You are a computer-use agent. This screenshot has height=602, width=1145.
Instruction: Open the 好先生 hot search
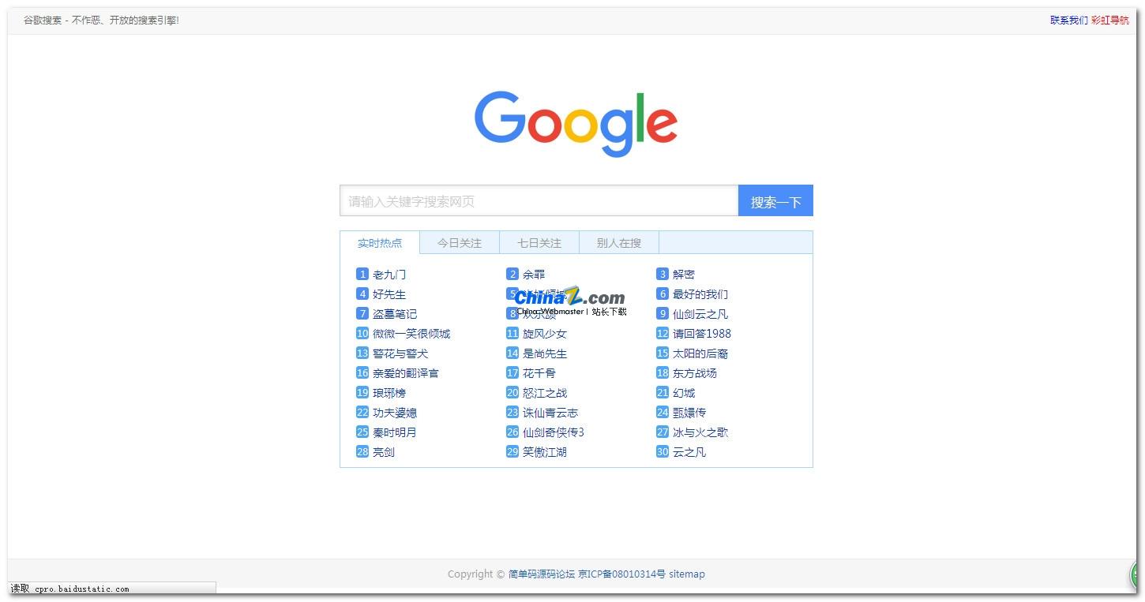pos(389,294)
